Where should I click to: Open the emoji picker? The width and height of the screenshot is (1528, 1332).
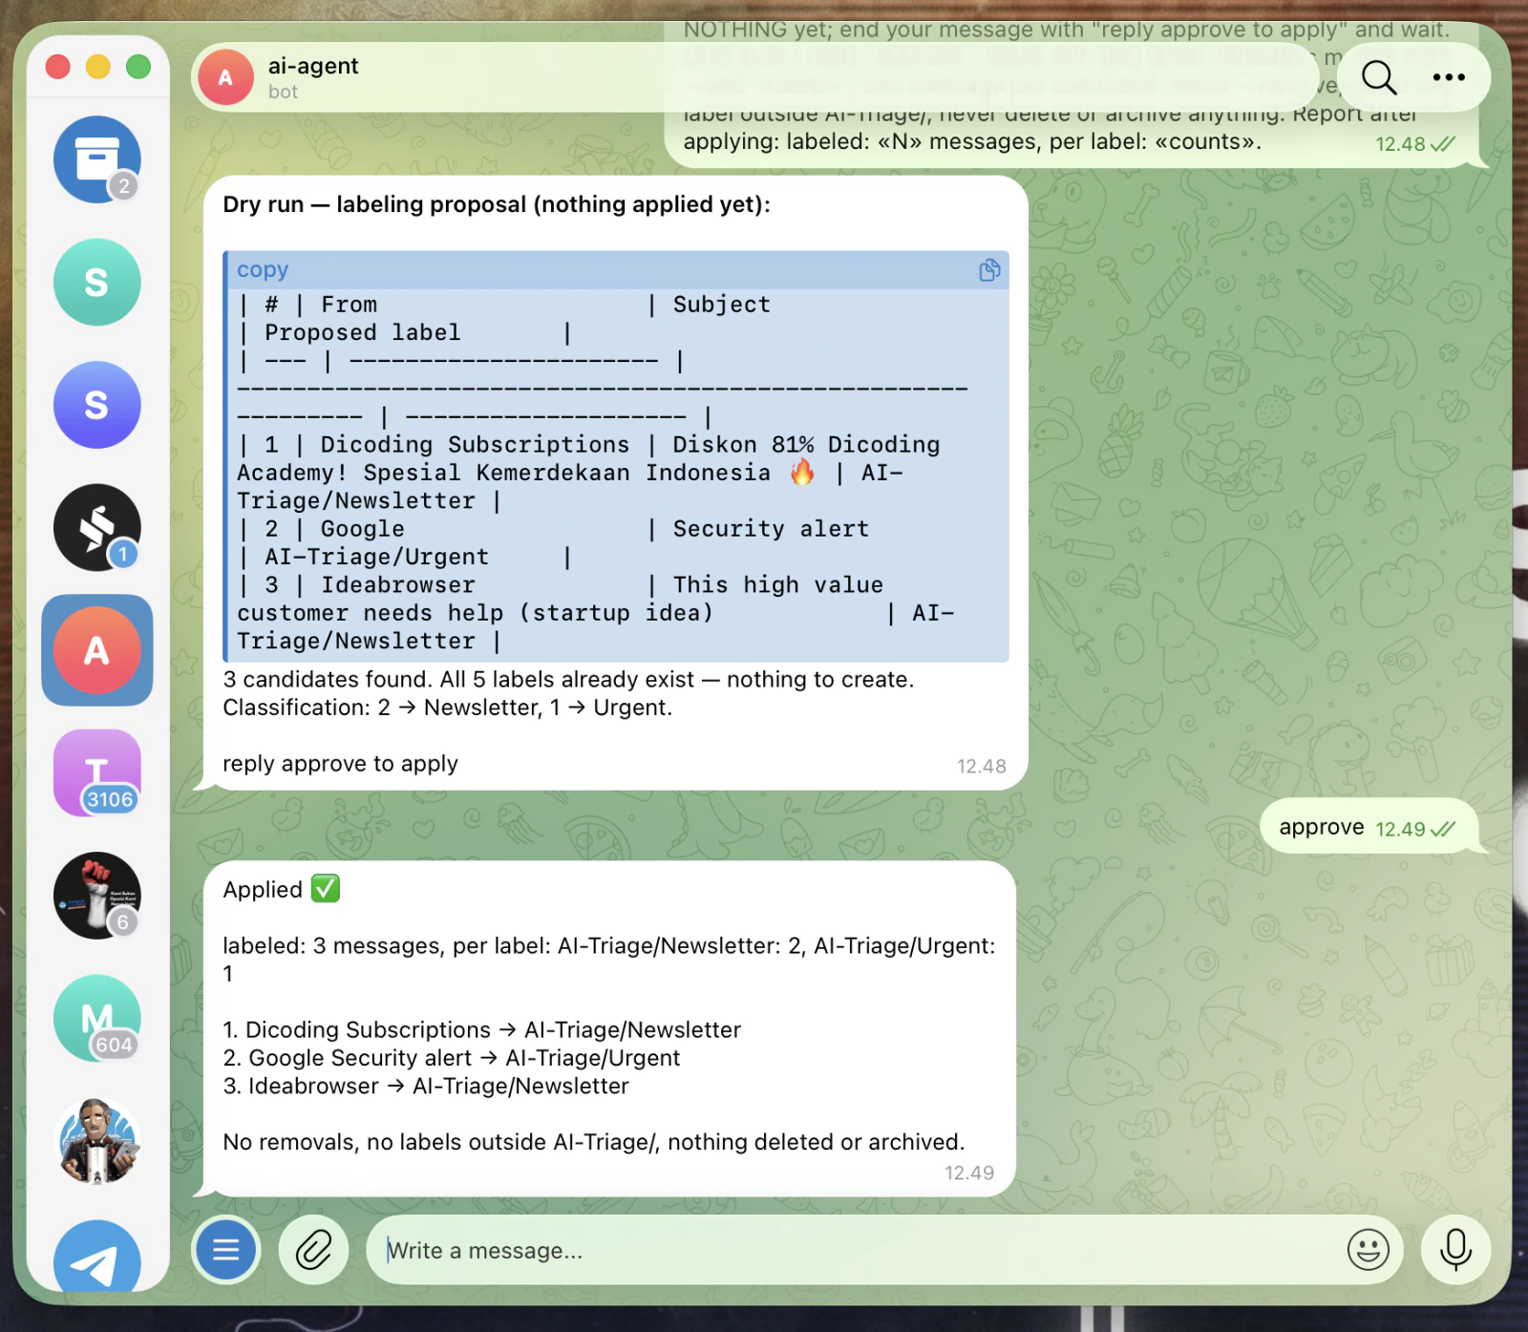(1368, 1249)
